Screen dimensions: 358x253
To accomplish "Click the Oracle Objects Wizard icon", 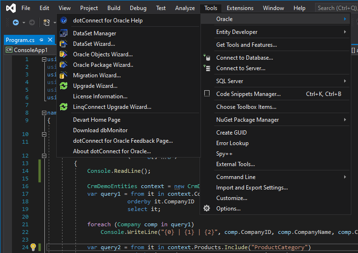I will 63,54.
